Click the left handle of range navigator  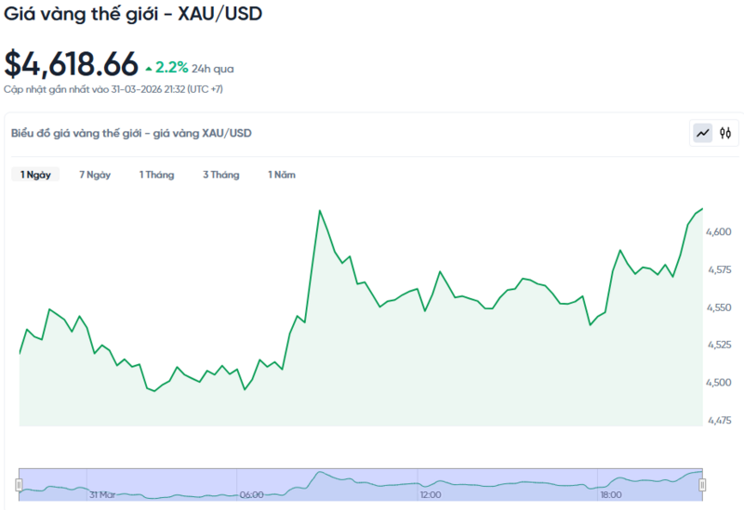coord(19,484)
